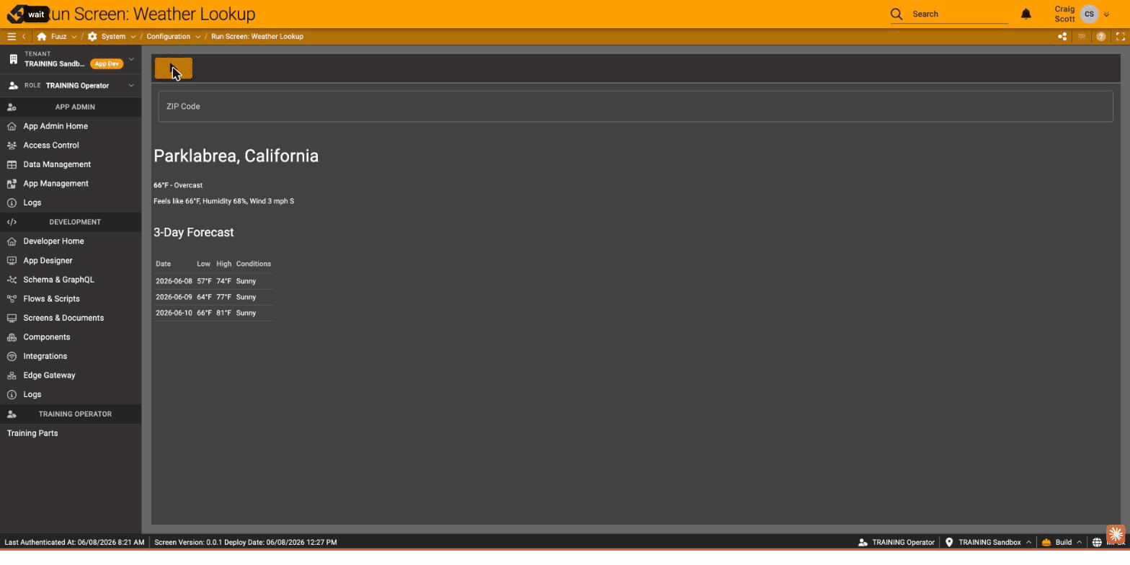Open Data Management

(x=57, y=164)
